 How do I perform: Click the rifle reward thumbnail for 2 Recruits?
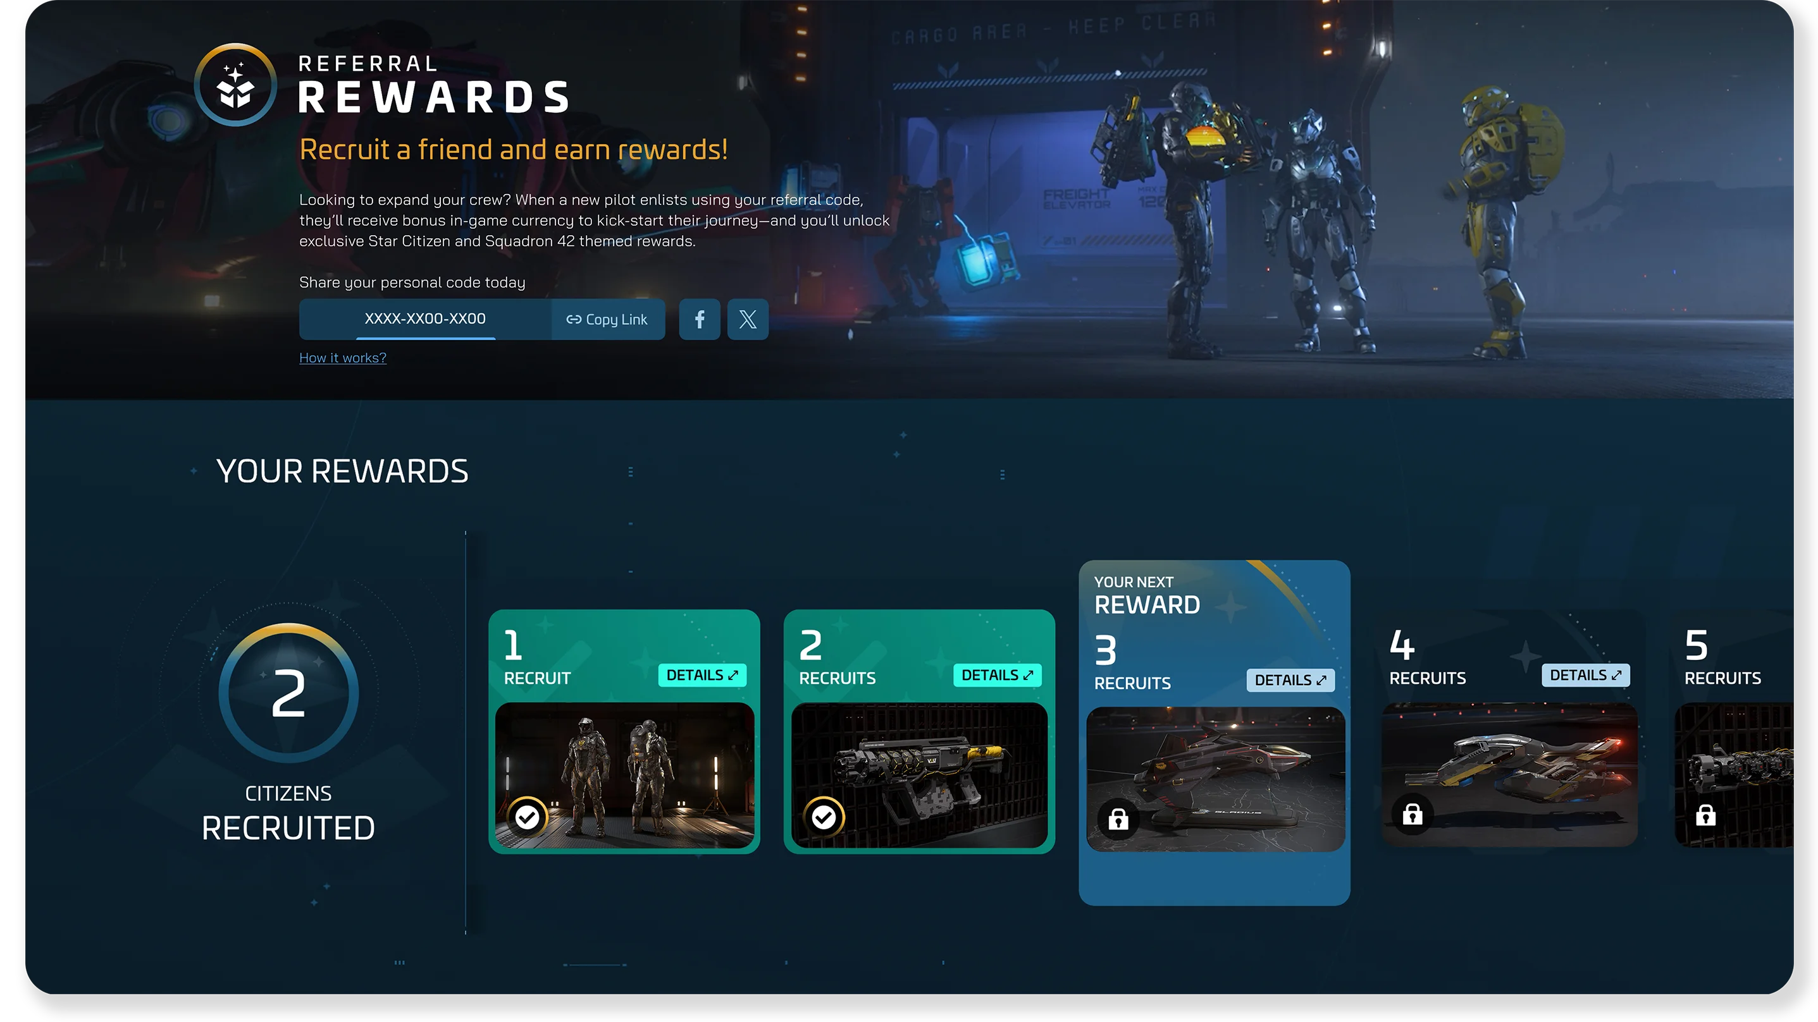tap(920, 774)
